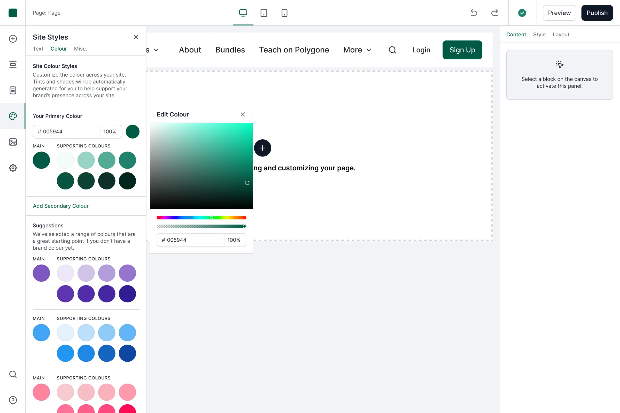Click the Edit Colour hex input field
620x413 pixels.
190,240
